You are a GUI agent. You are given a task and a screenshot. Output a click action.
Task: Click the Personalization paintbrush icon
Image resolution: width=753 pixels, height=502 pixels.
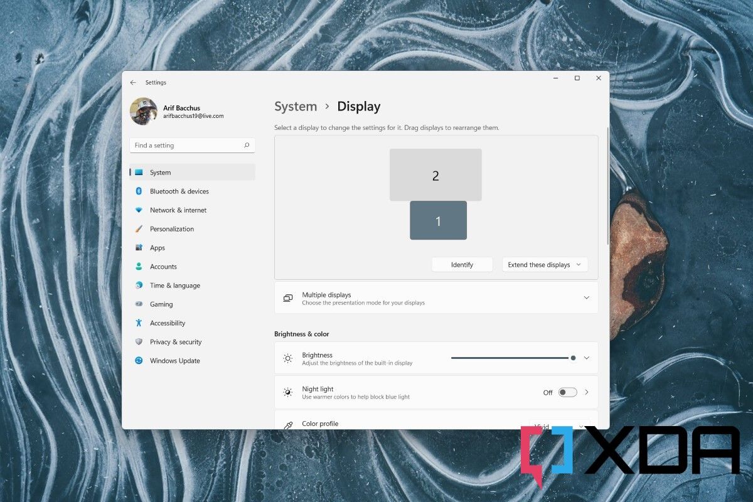click(x=138, y=228)
